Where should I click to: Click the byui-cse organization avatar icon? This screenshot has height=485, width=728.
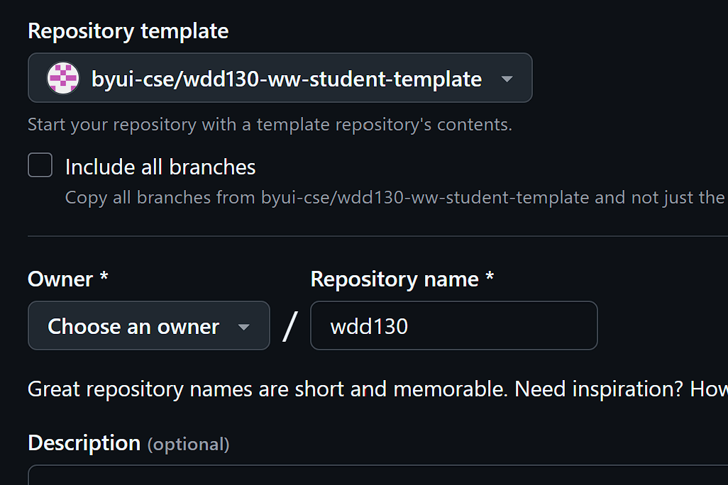coord(62,77)
